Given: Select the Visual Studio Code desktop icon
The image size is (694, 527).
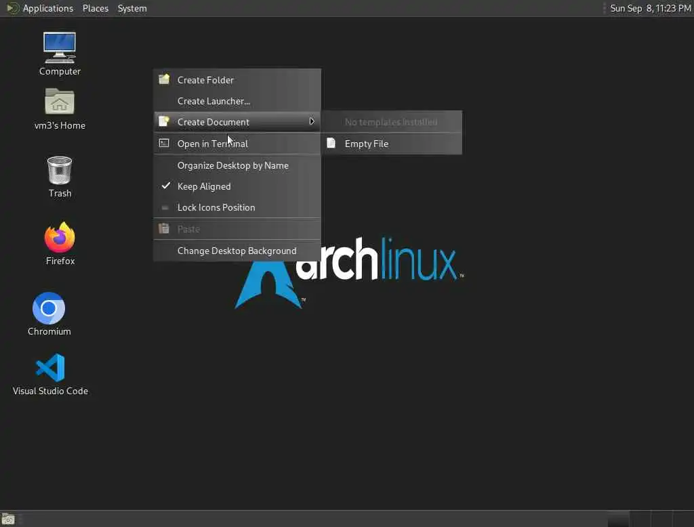Looking at the screenshot, I should [x=50, y=367].
